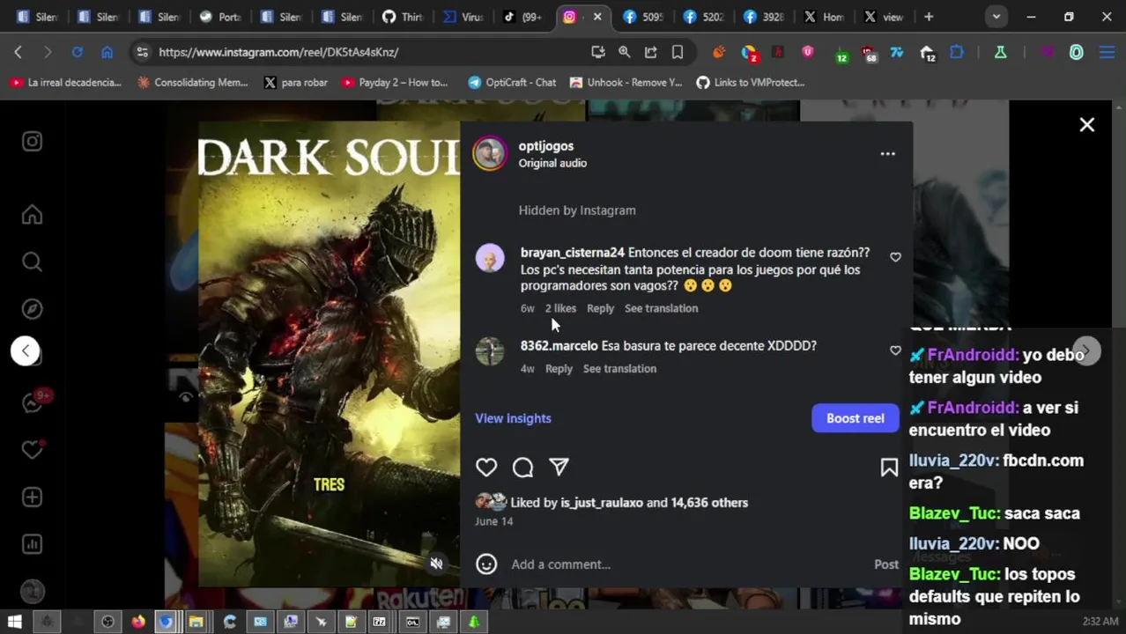Save the reel with the bookmark icon
1126x634 pixels.
click(x=889, y=468)
